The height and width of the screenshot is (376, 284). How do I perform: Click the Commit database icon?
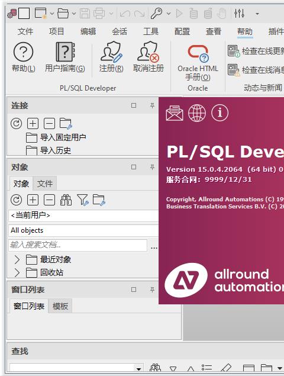point(193,14)
